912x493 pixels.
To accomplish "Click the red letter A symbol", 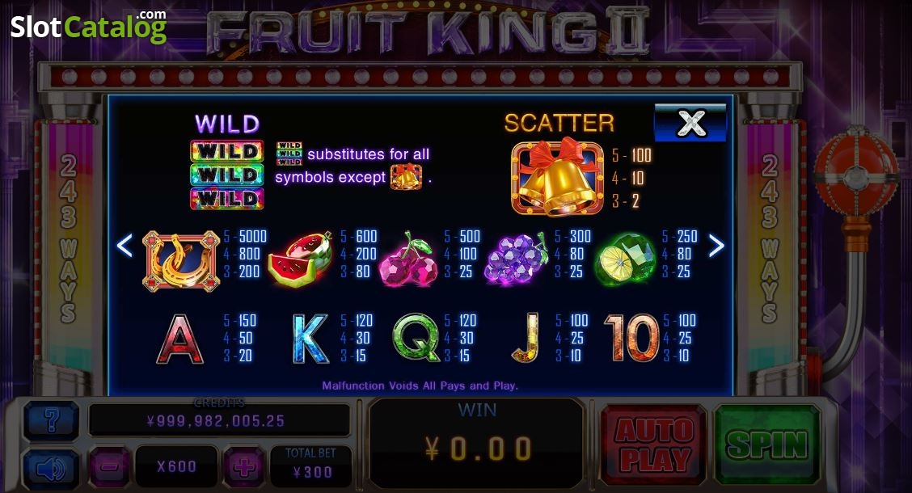I will coord(180,339).
